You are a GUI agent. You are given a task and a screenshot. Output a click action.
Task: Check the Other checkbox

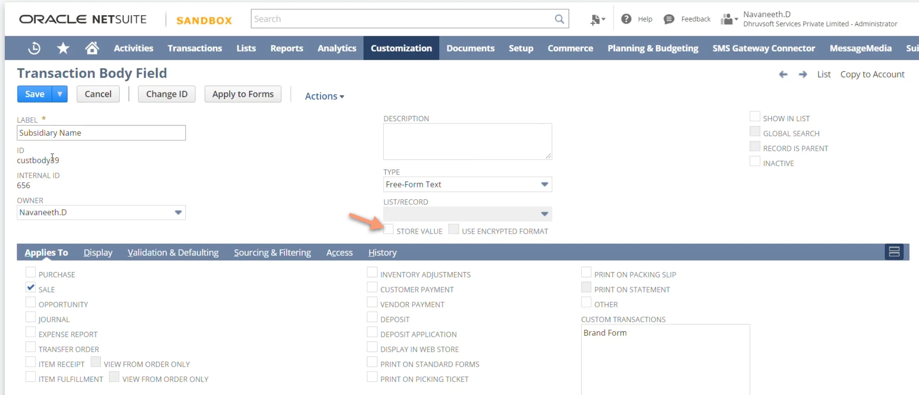pos(586,302)
